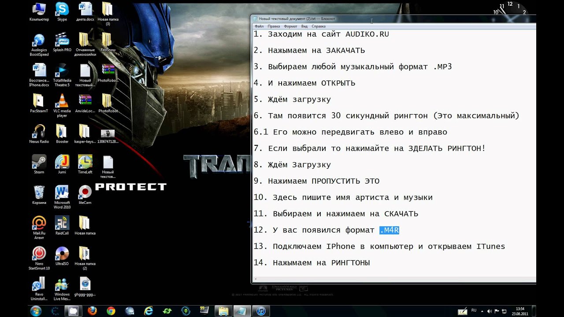
Task: Click the line '5. Ждём загрузку'
Action: point(292,100)
